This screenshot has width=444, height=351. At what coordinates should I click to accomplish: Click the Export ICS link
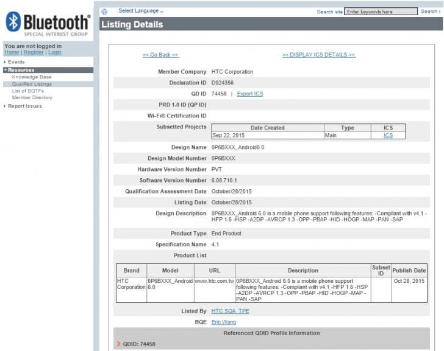[x=250, y=94]
